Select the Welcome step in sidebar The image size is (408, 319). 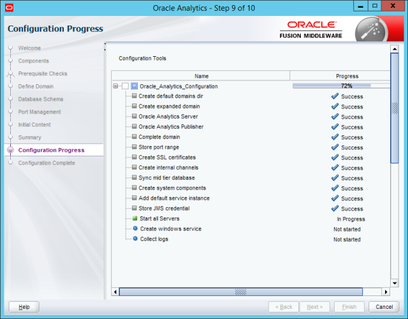29,48
